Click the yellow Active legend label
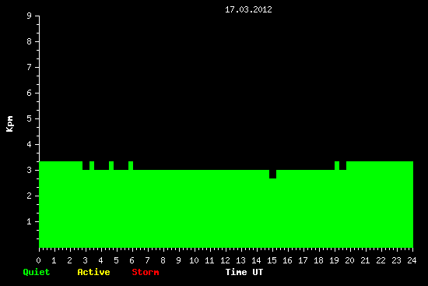Image resolution: width=428 pixels, height=286 pixels. tap(93, 272)
